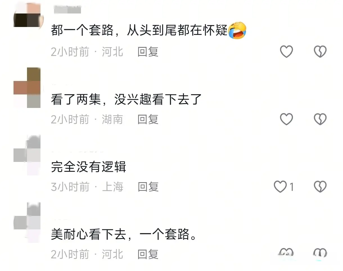Open avatar of the 看了两集 commenter

(28, 88)
